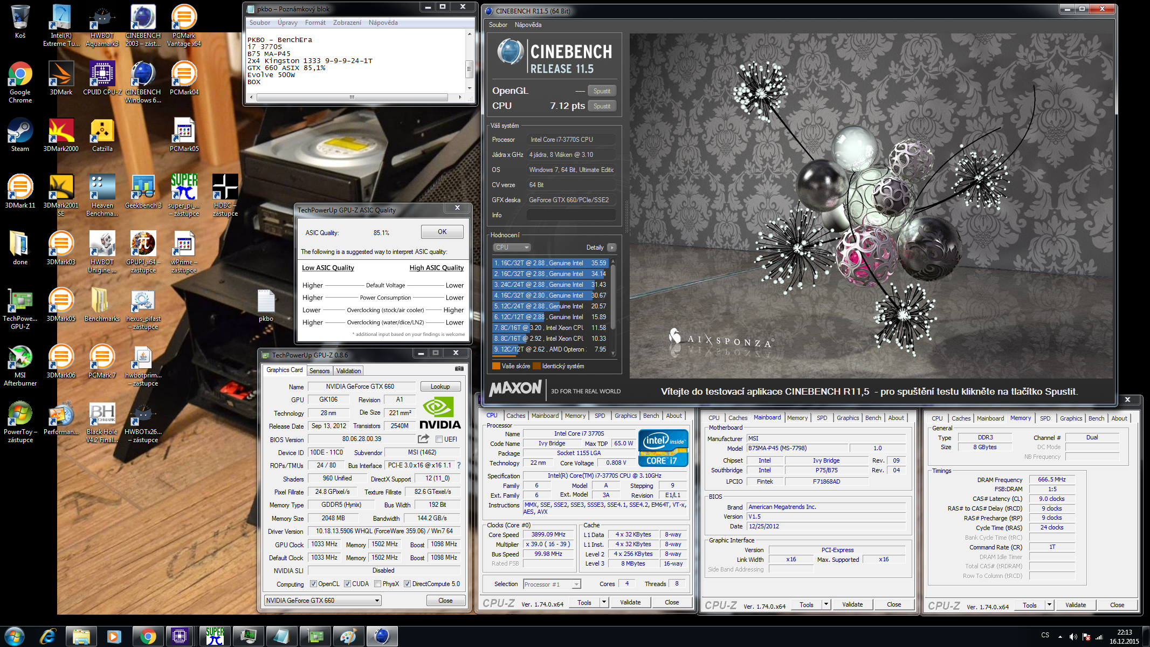This screenshot has height=647, width=1150.
Task: Select Caches tab in CPU-Z CPU window
Action: coord(515,416)
